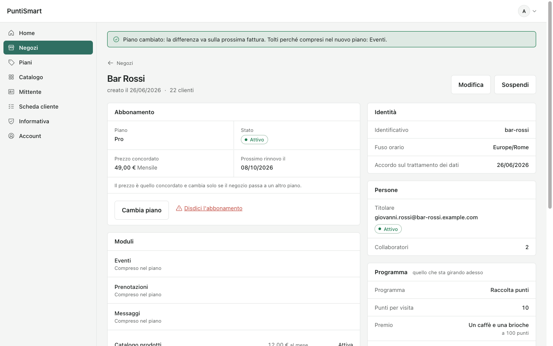Open Informativa from the sidebar
Screen dimensions: 553x346
point(48,121)
